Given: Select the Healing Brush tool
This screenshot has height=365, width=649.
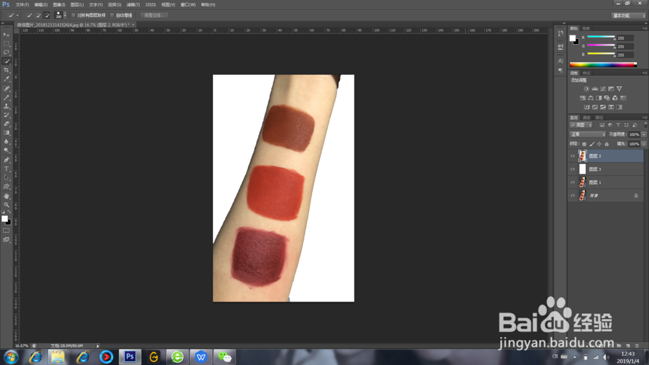Looking at the screenshot, I should tap(6, 88).
